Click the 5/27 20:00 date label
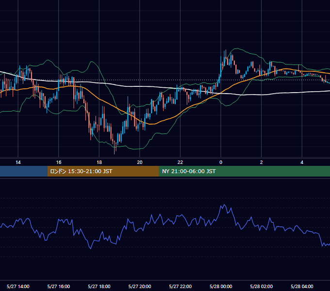 [140, 286]
